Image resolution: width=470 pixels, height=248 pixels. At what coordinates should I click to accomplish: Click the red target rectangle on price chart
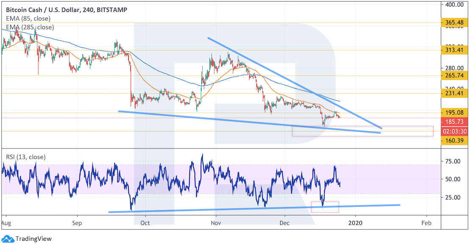pyautogui.click(x=362, y=131)
